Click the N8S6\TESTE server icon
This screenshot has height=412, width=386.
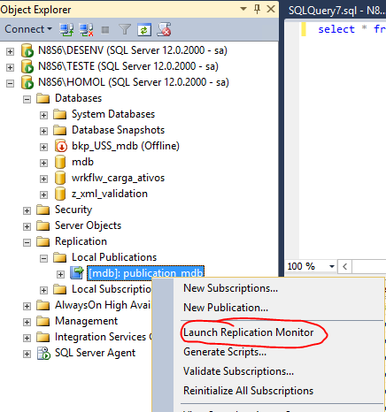27,66
